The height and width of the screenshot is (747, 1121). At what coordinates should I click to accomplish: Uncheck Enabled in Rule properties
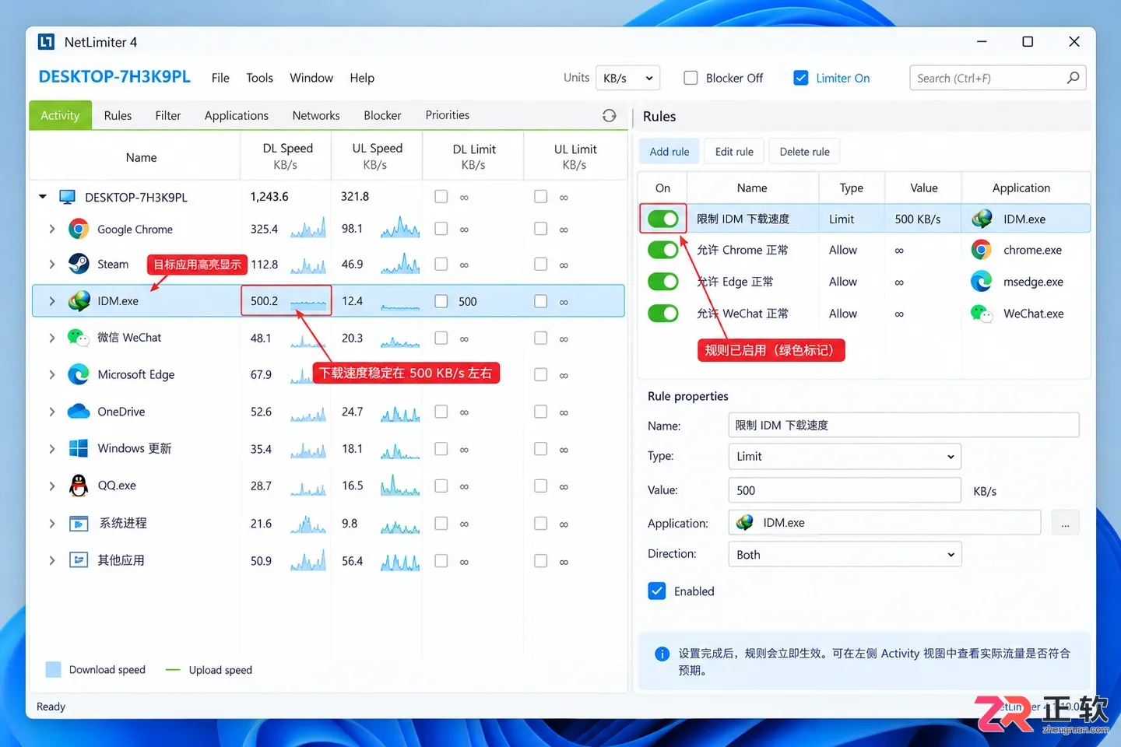pyautogui.click(x=657, y=591)
